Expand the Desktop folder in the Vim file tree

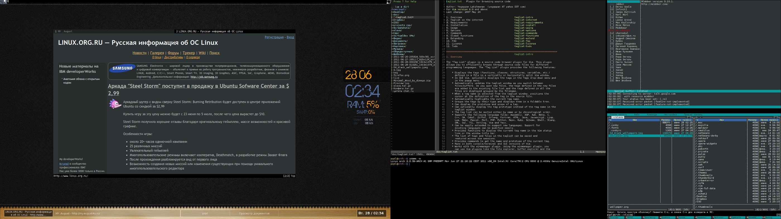(398, 12)
